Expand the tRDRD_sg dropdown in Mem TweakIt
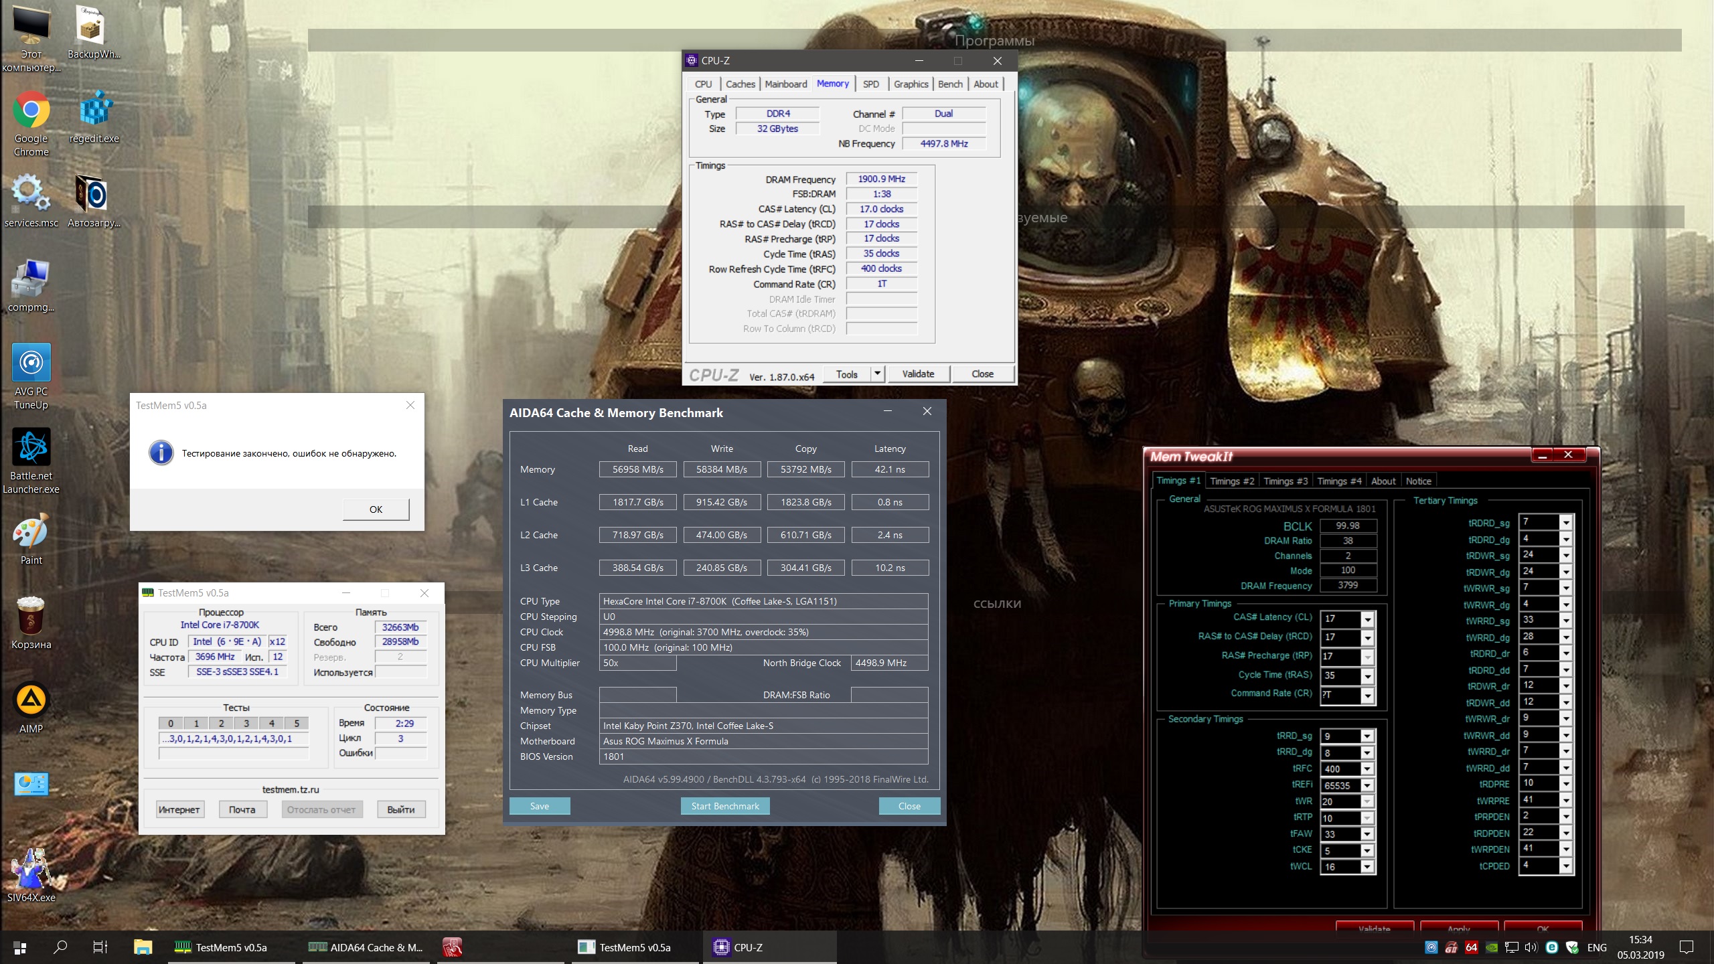This screenshot has width=1714, height=964. (1565, 523)
